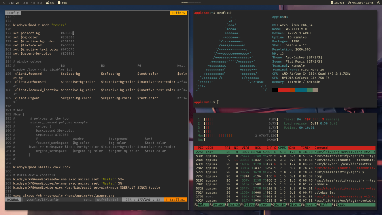Image resolution: width=382 pixels, height=215 pixels.
Task: Click CPU 1 meter bar in htop
Action: click(x=238, y=119)
